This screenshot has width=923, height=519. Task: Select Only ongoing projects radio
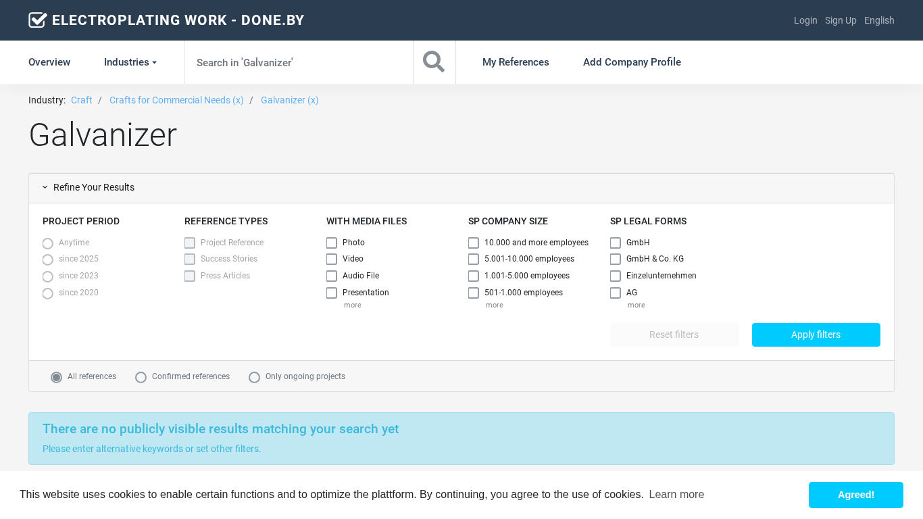[254, 377]
